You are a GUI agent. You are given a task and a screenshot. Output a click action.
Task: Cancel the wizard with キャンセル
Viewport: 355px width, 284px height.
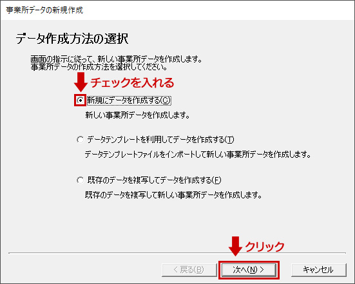coord(318,270)
